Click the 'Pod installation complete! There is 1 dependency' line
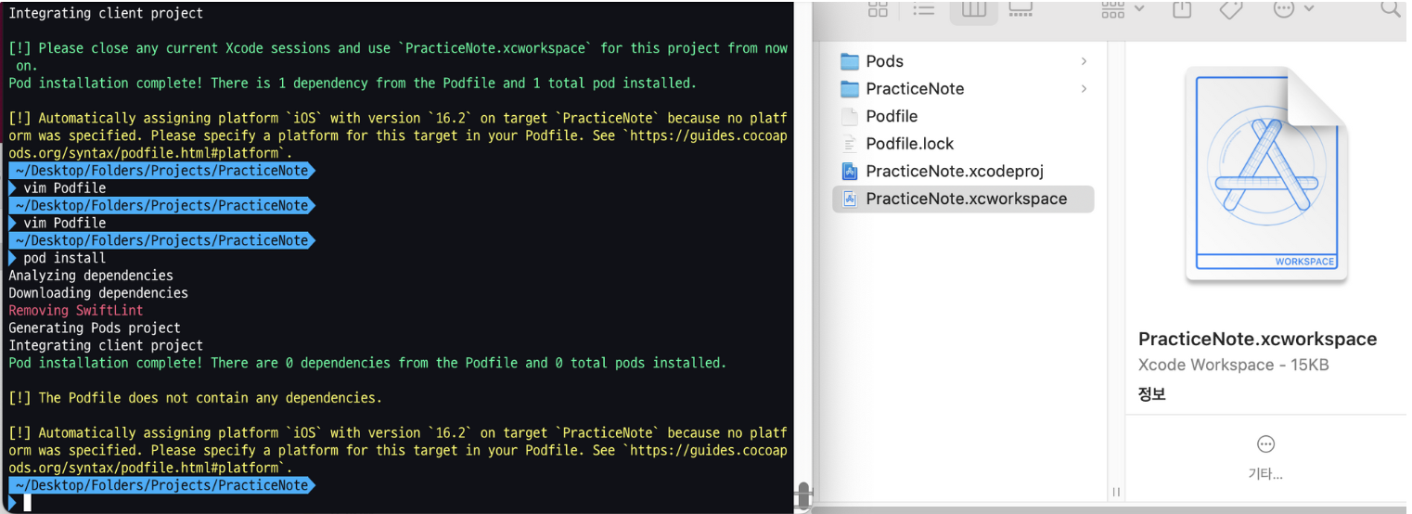1412x514 pixels. point(353,84)
